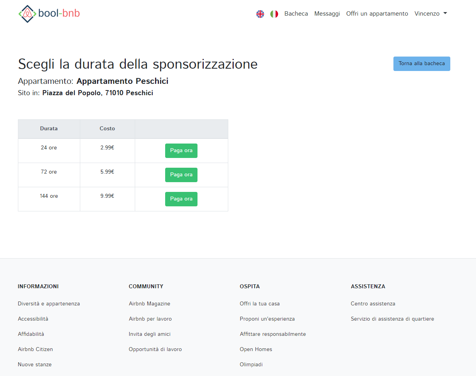Click the bool-bnb logo
The width and height of the screenshot is (476, 376).
(x=49, y=14)
